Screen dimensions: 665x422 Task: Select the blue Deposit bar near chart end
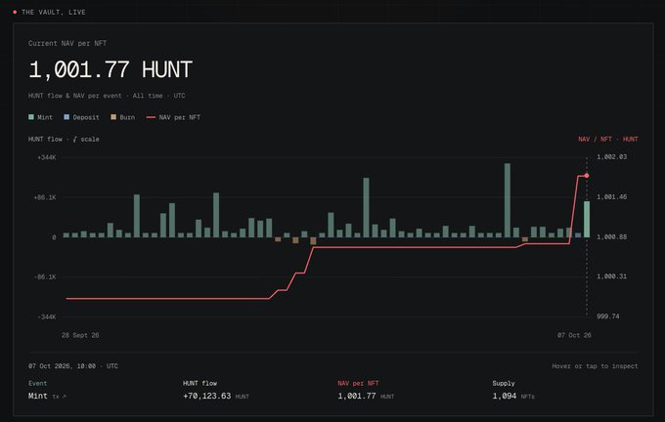578,234
